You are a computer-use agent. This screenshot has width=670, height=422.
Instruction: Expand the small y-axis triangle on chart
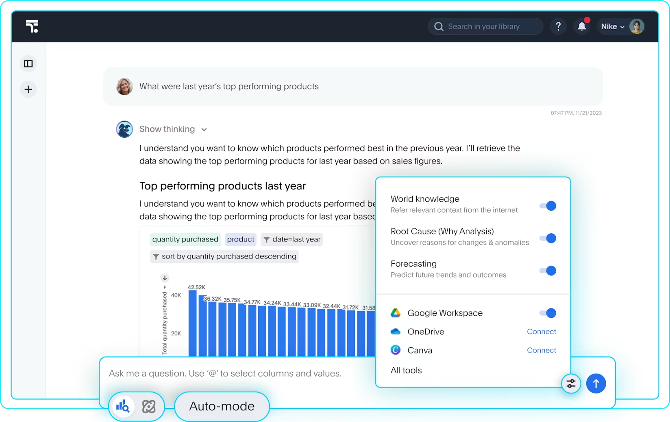[x=165, y=287]
